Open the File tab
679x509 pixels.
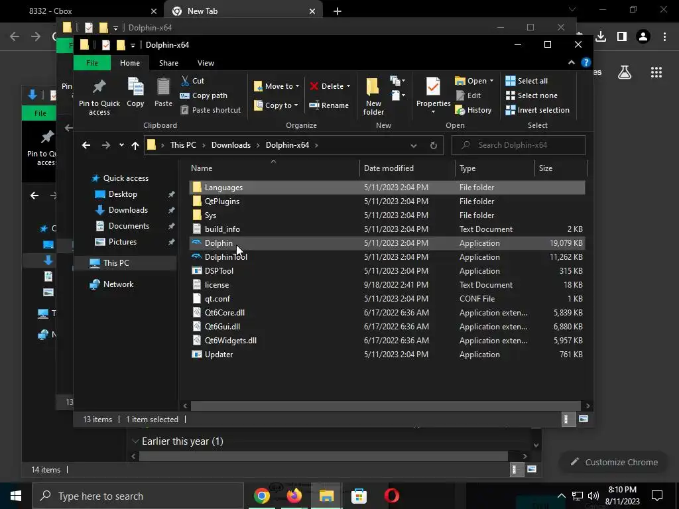92,63
